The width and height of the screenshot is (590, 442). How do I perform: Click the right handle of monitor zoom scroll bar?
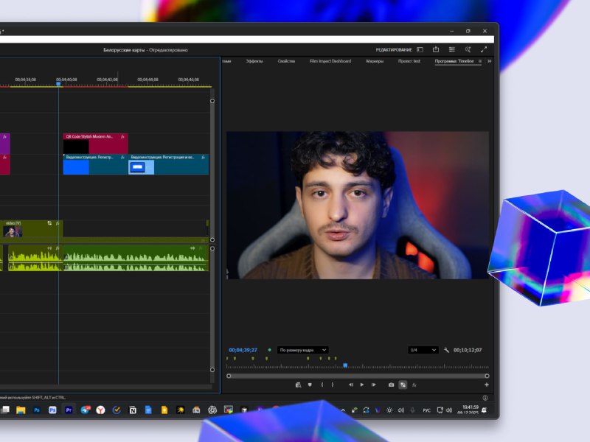coord(487,376)
